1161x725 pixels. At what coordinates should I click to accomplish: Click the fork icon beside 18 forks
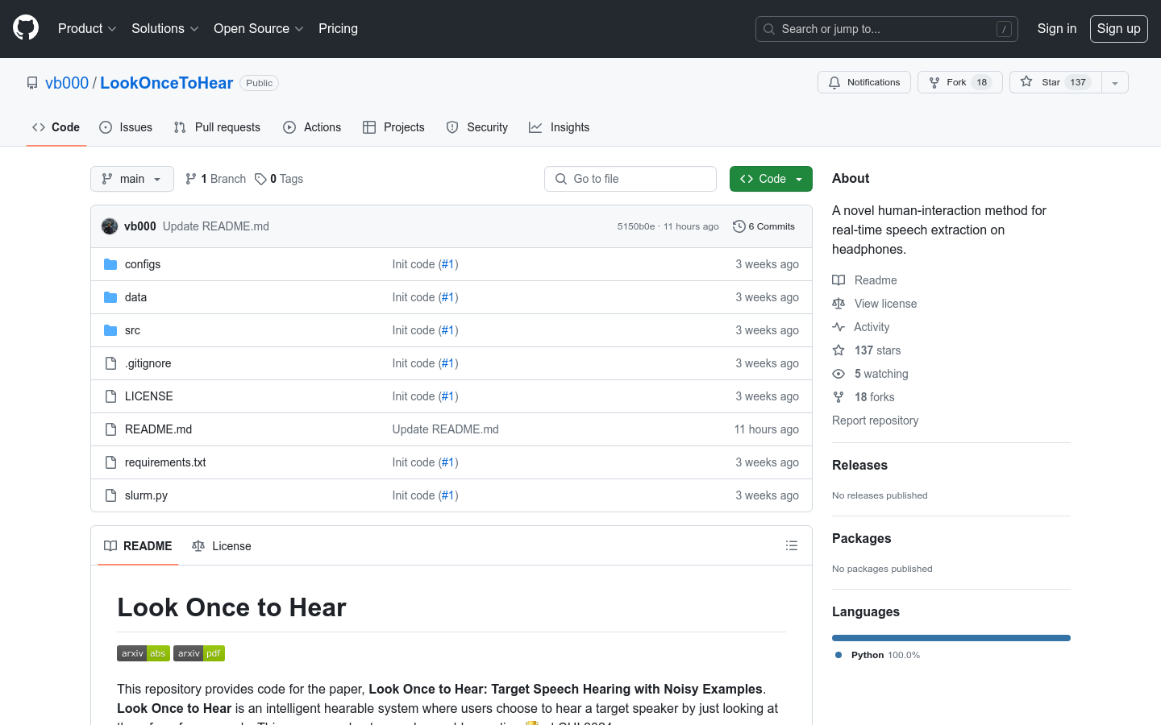pyautogui.click(x=838, y=397)
